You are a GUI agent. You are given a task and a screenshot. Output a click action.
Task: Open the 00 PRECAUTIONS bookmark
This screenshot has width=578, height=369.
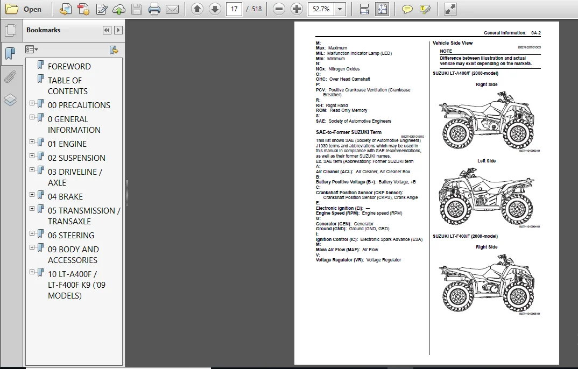[79, 105]
